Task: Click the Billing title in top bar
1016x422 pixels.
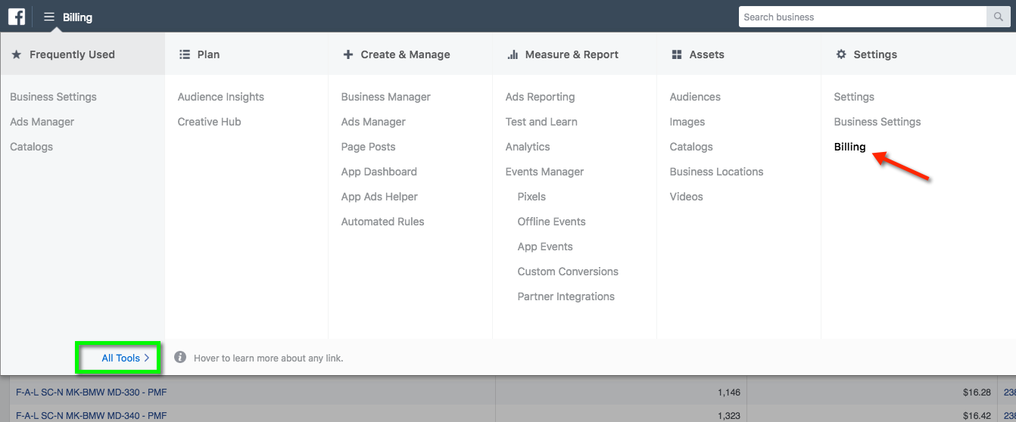Action: 77,17
